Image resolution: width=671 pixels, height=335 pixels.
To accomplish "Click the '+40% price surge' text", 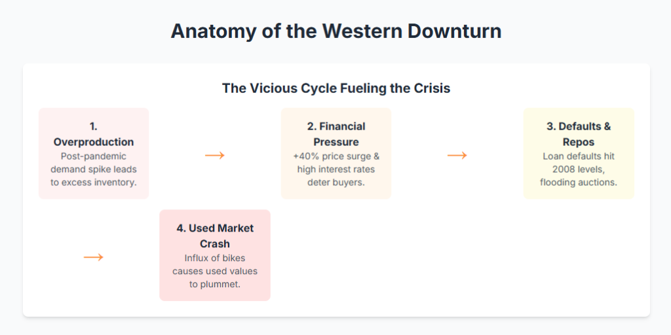I will click(335, 156).
